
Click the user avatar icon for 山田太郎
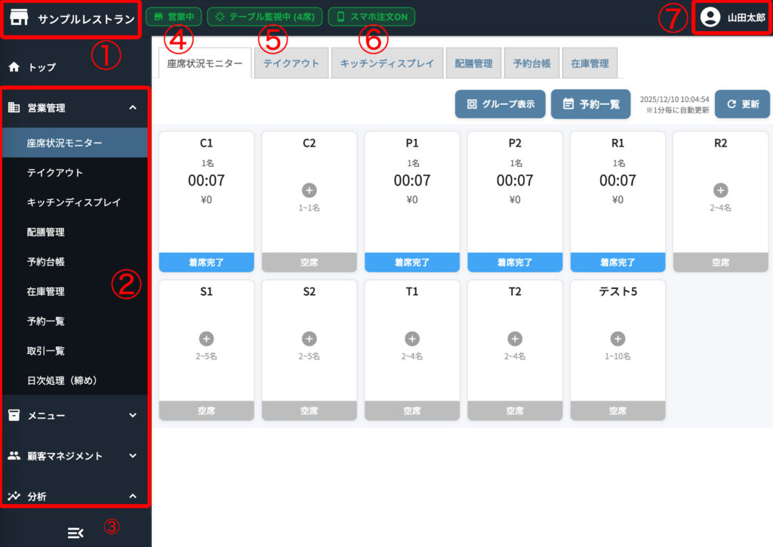coord(710,17)
